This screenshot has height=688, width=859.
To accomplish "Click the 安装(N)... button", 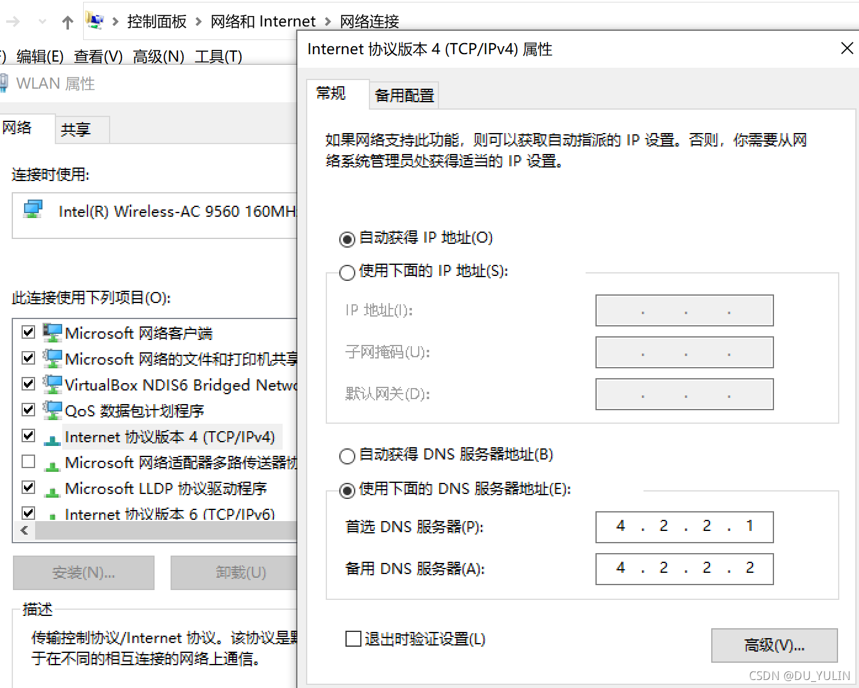I will coord(84,573).
